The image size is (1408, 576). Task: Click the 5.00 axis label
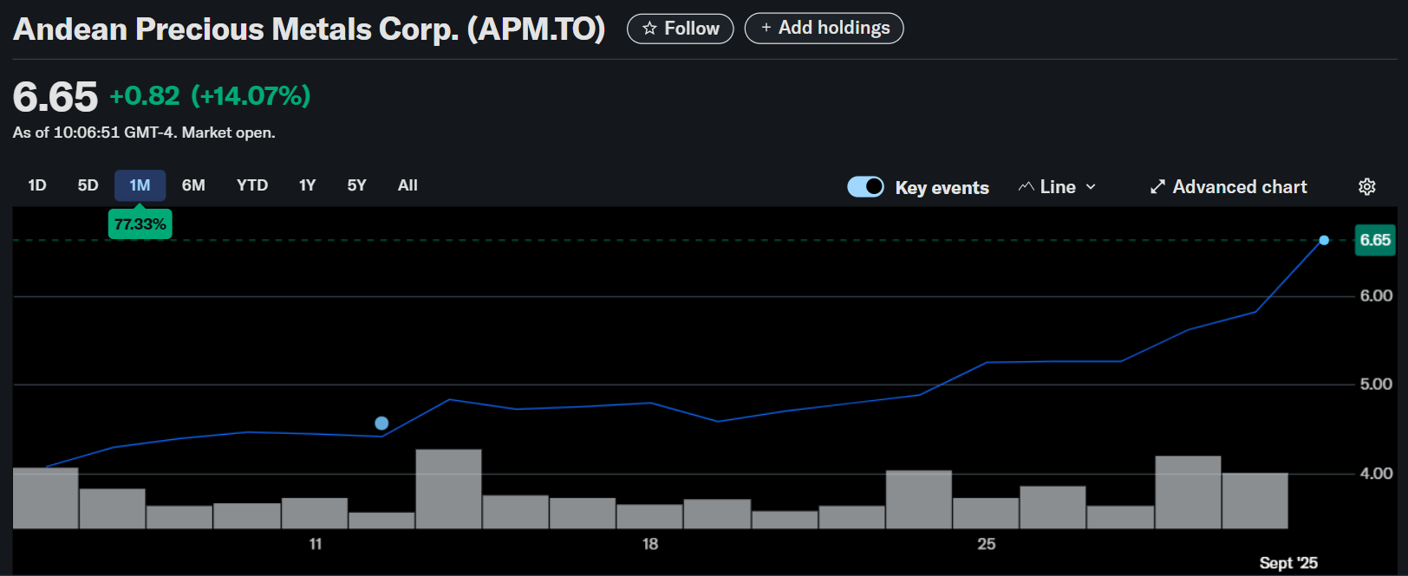pos(1376,384)
